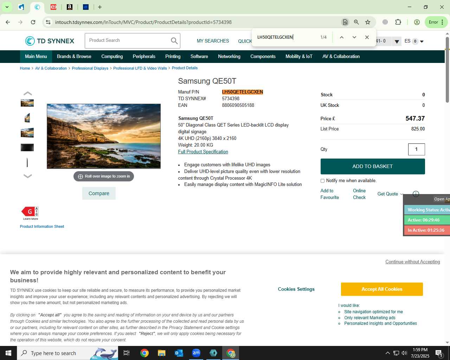Open the Chrome tab search dropdown
Screen dimensions: 450x360
pyautogui.click(x=7, y=7)
